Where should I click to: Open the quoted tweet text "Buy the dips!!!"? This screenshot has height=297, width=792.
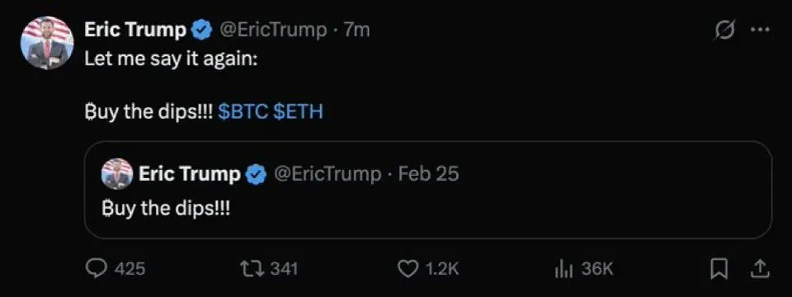(157, 208)
